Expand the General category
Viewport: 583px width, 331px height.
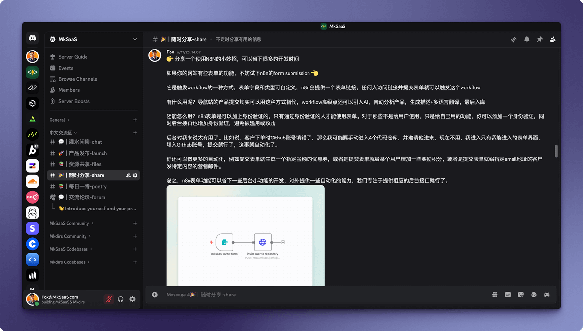[59, 120]
